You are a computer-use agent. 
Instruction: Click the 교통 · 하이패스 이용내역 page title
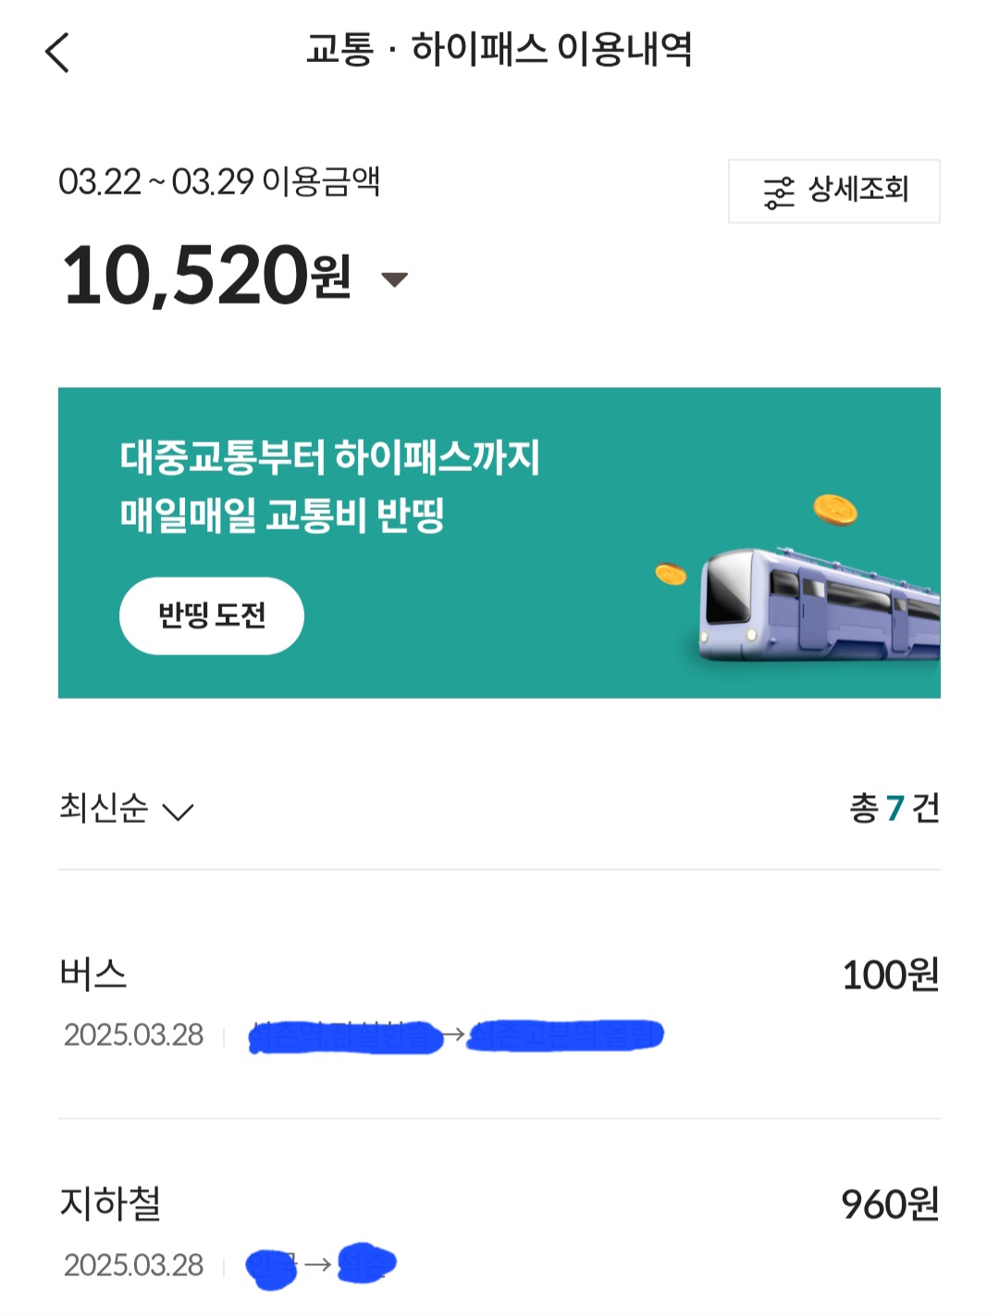pos(499,49)
